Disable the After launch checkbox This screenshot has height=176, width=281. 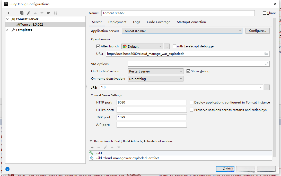pyautogui.click(x=98, y=46)
